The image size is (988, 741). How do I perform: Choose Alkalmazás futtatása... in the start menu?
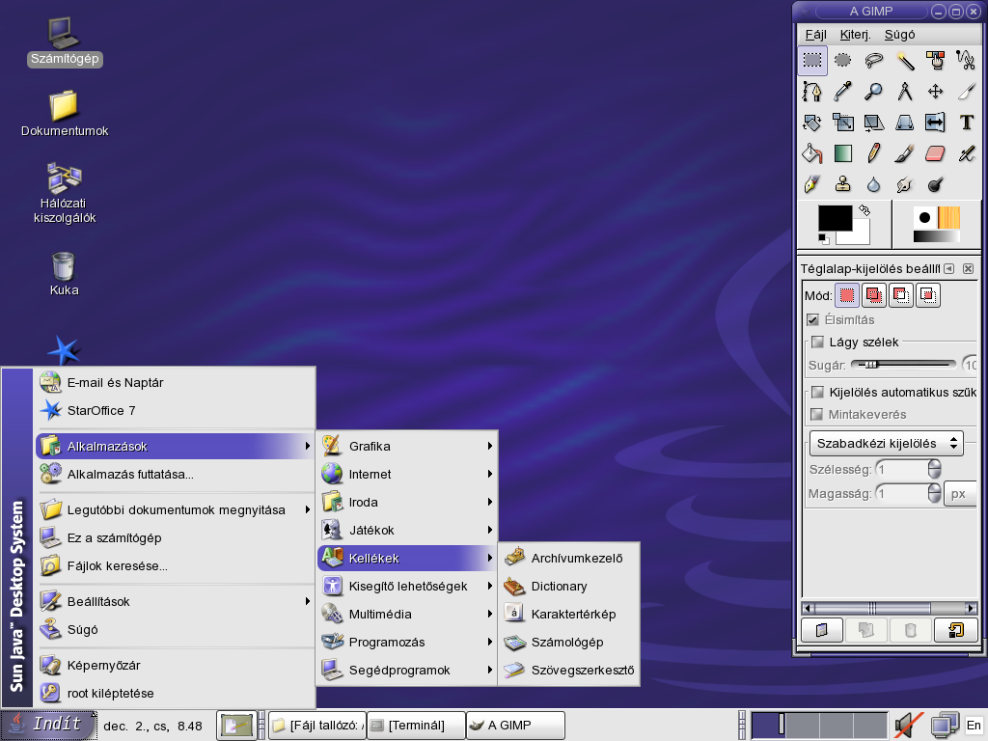(176, 474)
